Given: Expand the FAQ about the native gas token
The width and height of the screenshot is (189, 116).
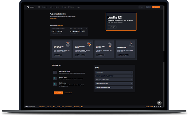Looking at the screenshot, I should click(x=114, y=83).
